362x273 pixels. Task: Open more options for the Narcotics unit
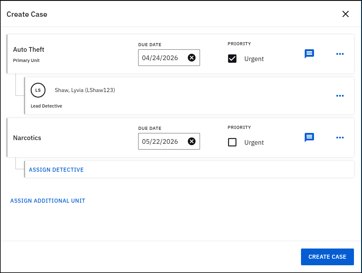[x=340, y=137]
